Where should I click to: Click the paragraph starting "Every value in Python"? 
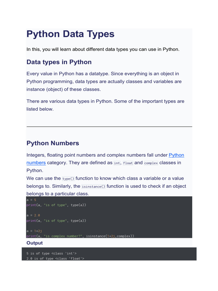click(104, 82)
